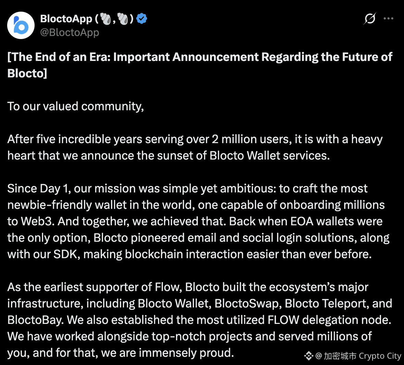This screenshot has width=404, height=365.
Task: Visit the @BloctoApp handle
Action: pyautogui.click(x=70, y=33)
